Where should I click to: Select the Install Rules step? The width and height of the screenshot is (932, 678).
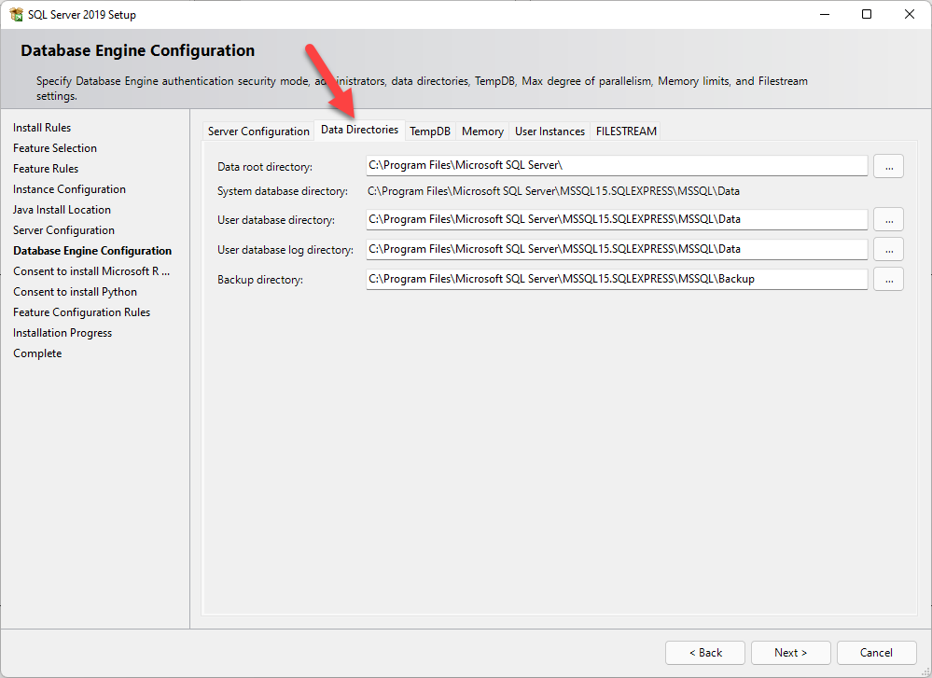tap(42, 128)
